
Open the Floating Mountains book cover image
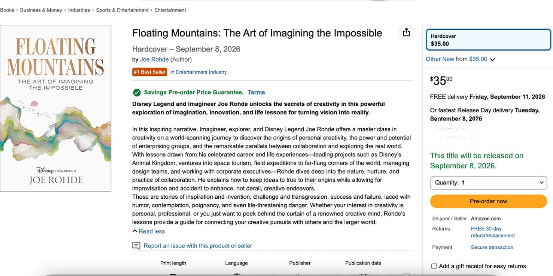[x=56, y=108]
